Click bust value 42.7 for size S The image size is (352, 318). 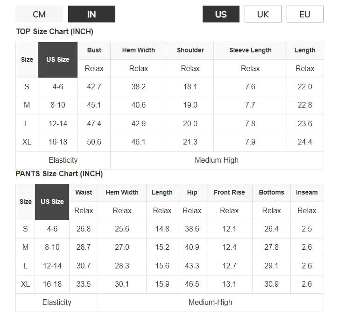(94, 87)
